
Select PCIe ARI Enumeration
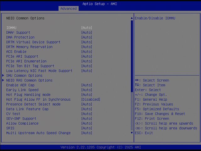point(26,61)
